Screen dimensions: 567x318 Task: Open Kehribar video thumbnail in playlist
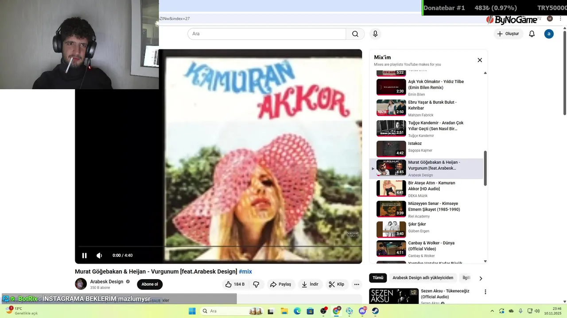[x=391, y=108]
